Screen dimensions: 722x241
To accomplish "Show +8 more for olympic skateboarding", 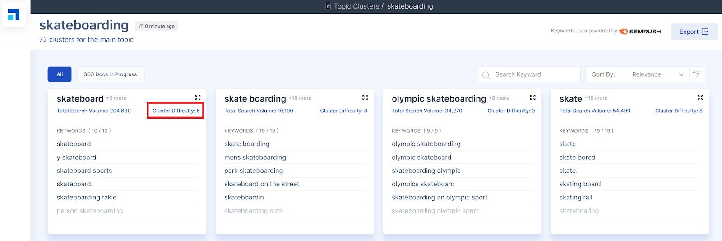I will click(499, 98).
